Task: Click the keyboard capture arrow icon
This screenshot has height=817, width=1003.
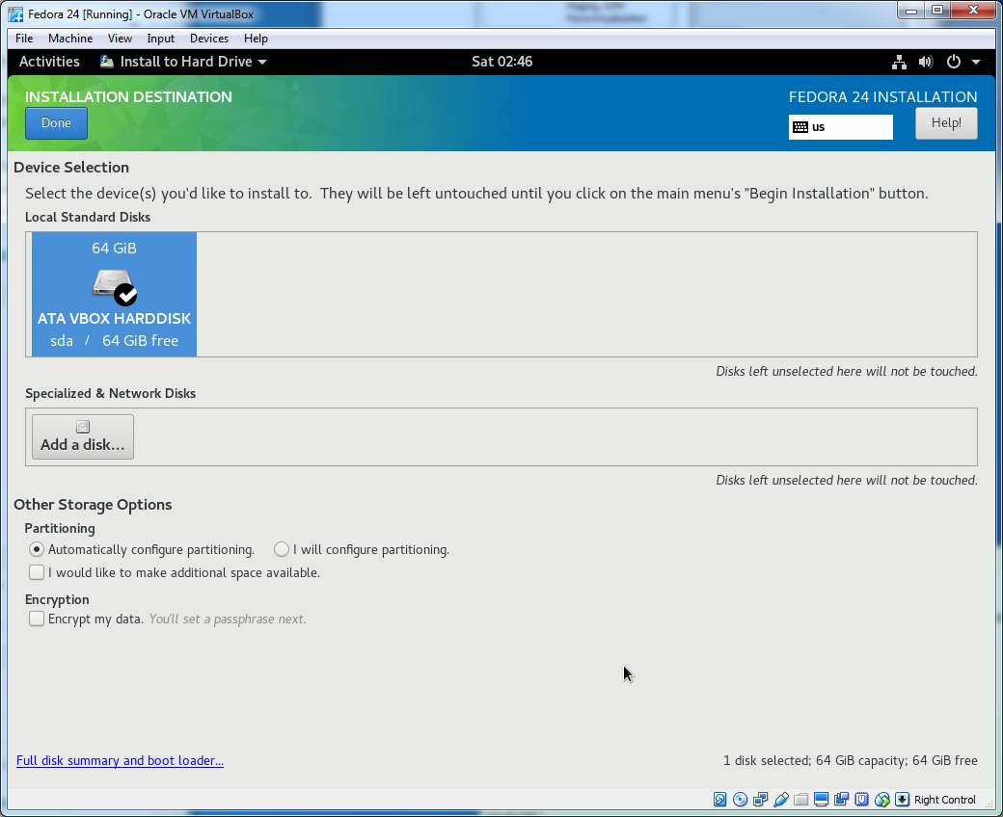Action: (902, 799)
